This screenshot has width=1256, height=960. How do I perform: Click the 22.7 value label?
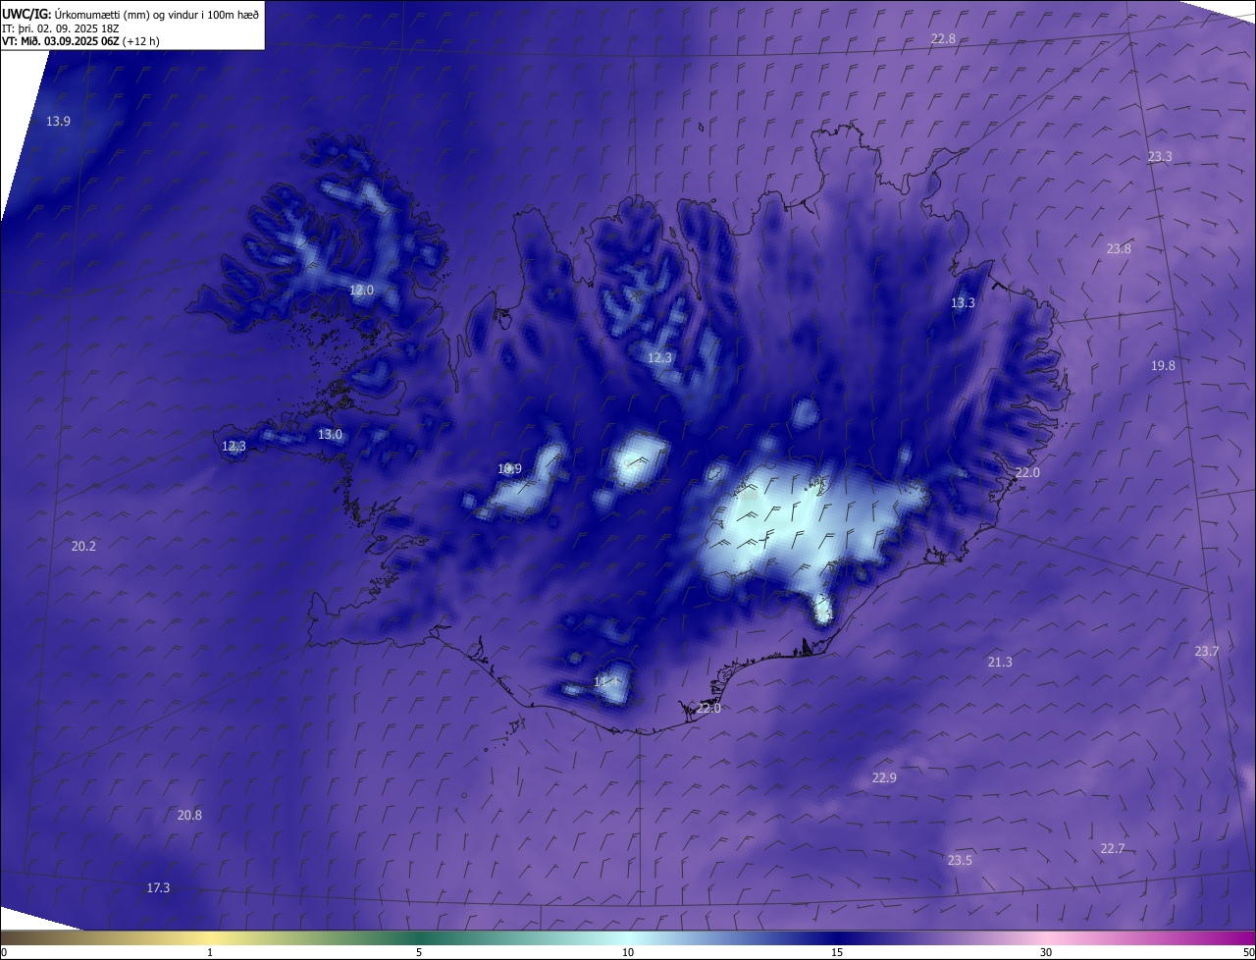[x=1112, y=848]
